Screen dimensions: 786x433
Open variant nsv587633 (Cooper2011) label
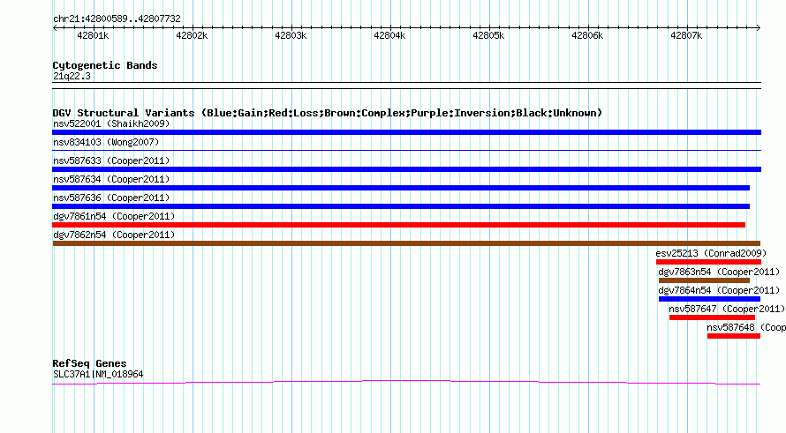tap(111, 161)
